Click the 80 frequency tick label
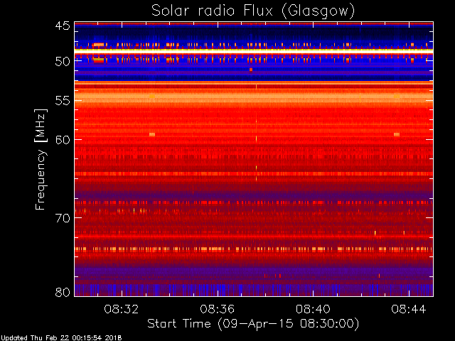Screen dimensions: 455x341 tap(63, 292)
